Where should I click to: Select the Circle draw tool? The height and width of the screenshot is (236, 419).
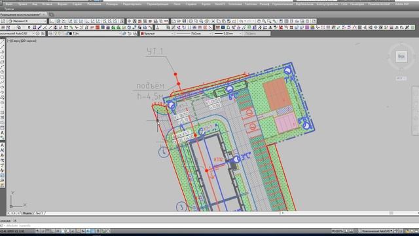pyautogui.click(x=2, y=72)
